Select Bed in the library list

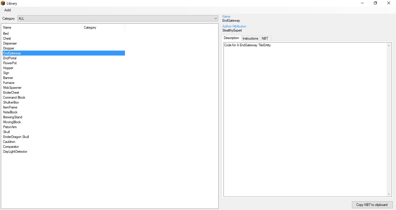tap(6, 34)
